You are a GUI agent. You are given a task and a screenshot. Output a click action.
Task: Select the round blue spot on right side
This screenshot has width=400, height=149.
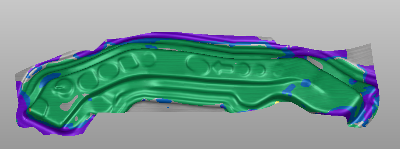(x=306, y=83)
